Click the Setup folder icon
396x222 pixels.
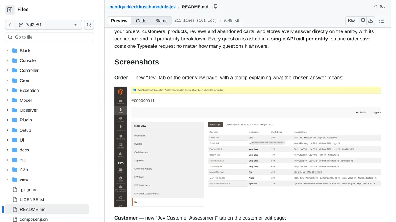(15, 130)
